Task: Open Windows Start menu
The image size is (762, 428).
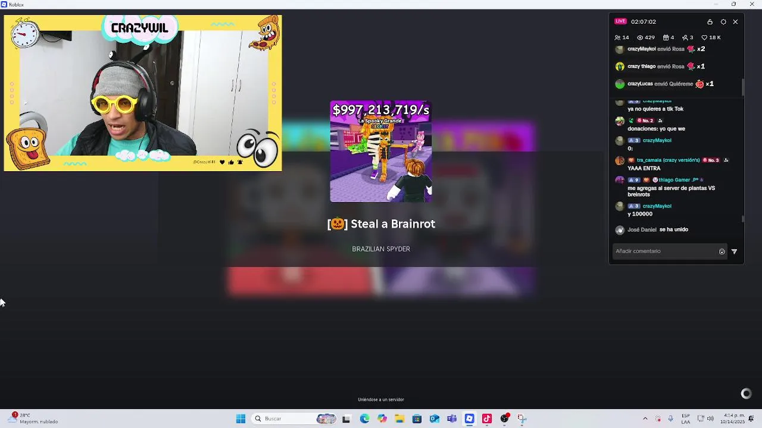Action: click(x=241, y=418)
